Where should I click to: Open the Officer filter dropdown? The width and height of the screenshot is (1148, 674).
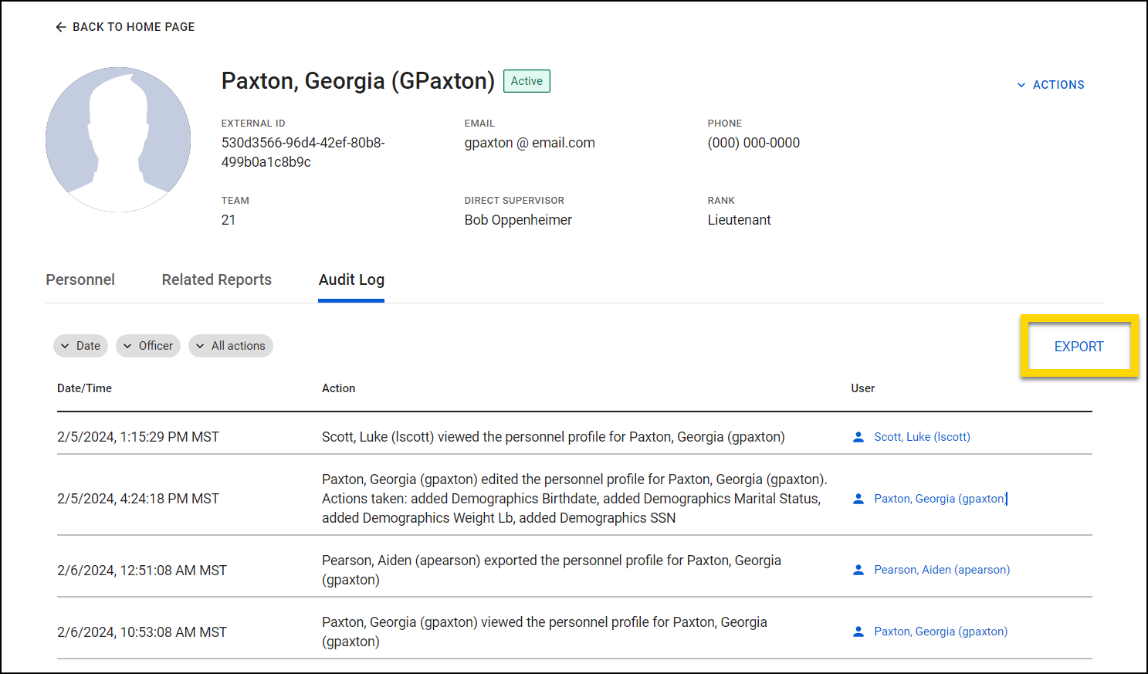[x=147, y=346]
